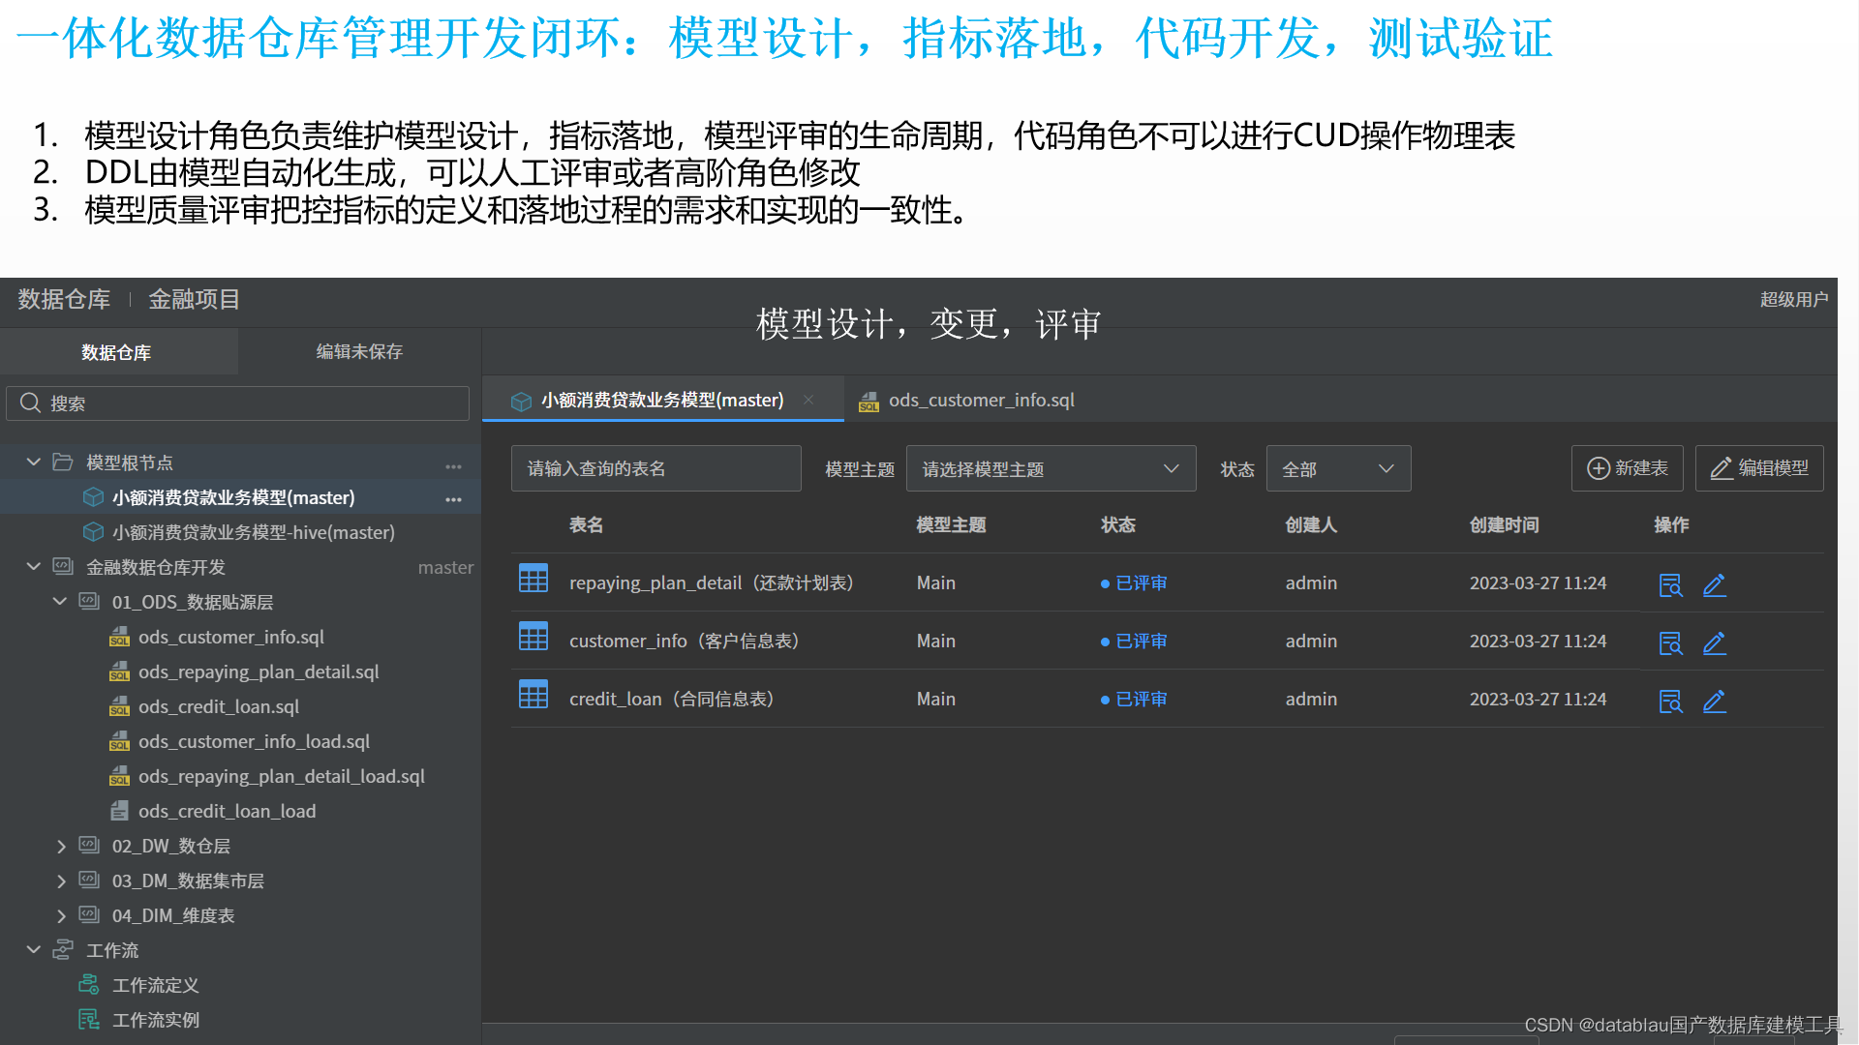The width and height of the screenshot is (1859, 1045).
Task: Open the 状态 全部 dropdown
Action: pyautogui.click(x=1338, y=468)
